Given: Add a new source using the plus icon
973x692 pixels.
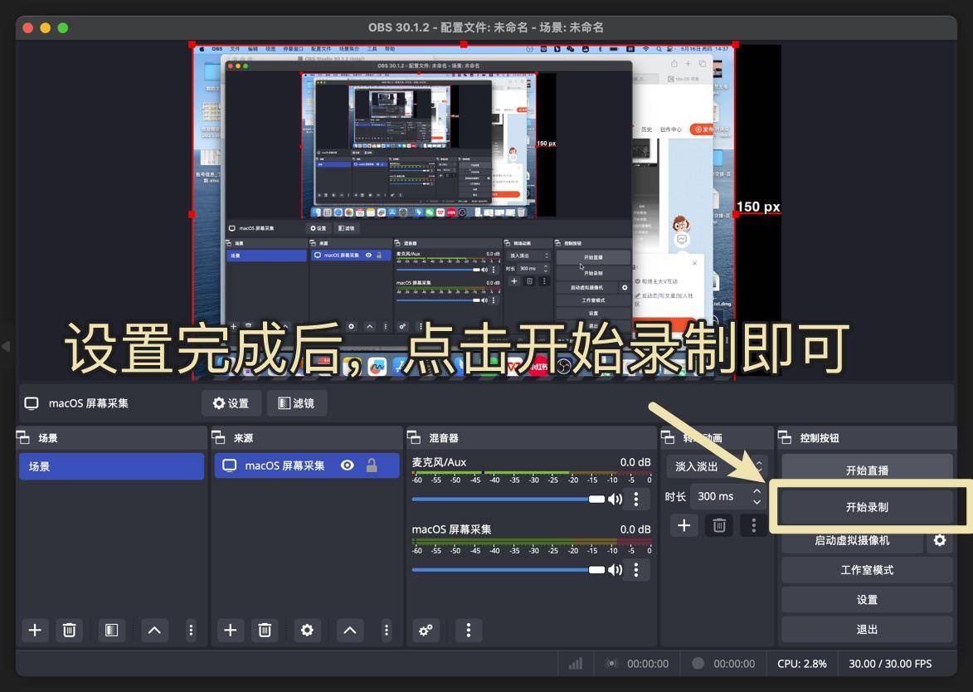Looking at the screenshot, I should (x=230, y=630).
